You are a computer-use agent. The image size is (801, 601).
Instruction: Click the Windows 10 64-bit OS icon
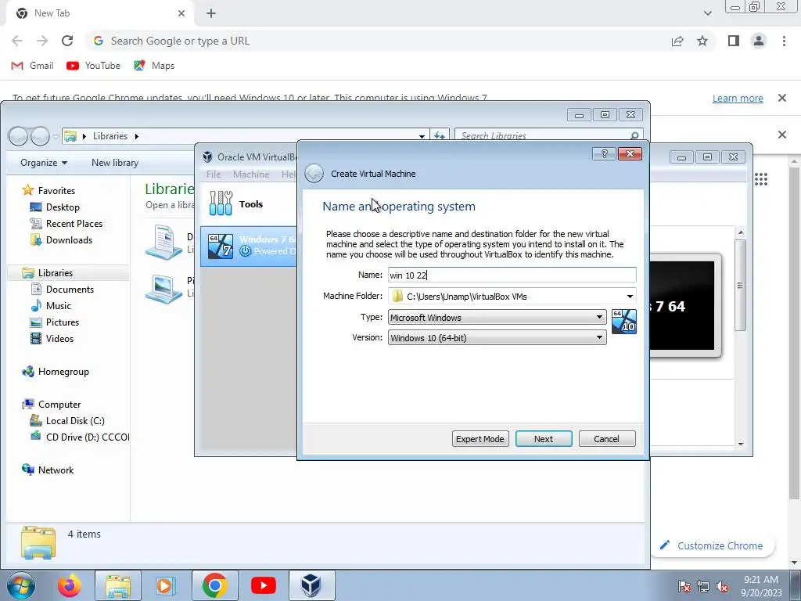pos(623,322)
